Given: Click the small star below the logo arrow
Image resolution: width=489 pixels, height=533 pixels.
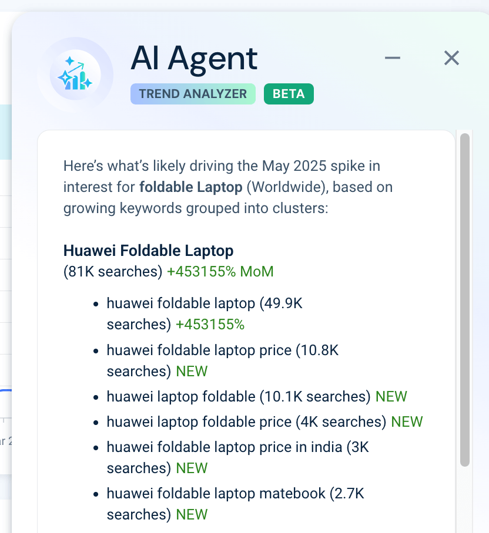Looking at the screenshot, I should point(88,83).
